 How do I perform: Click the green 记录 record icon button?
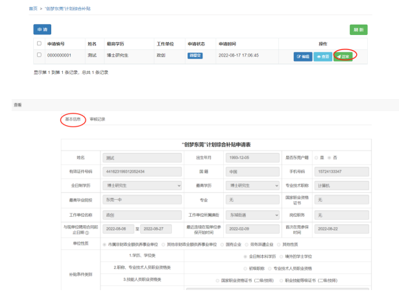pyautogui.click(x=343, y=56)
